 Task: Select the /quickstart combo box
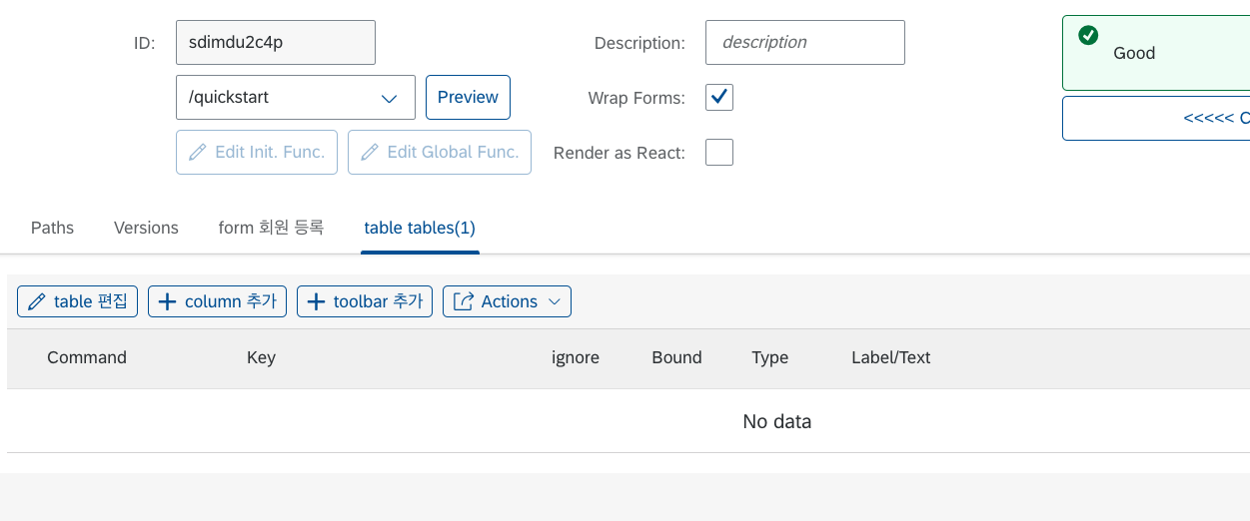(296, 98)
